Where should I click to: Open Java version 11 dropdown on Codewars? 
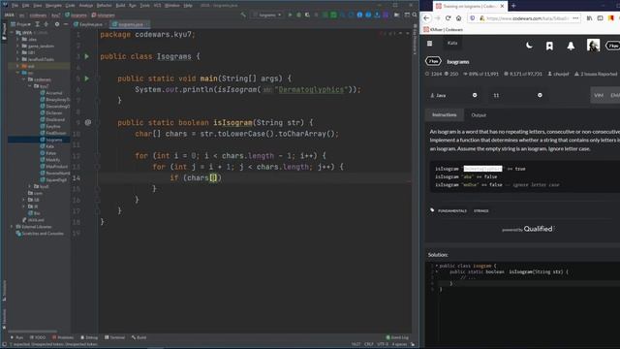(517, 95)
